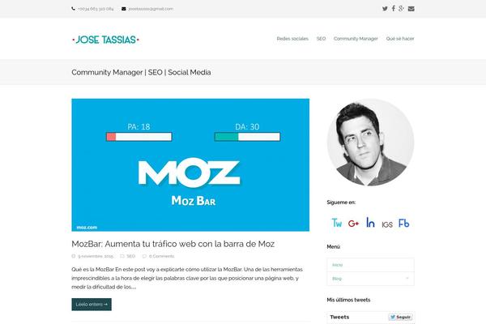Open the SEO category below the title
Viewport: 486px width, 324px height.
click(x=130, y=256)
